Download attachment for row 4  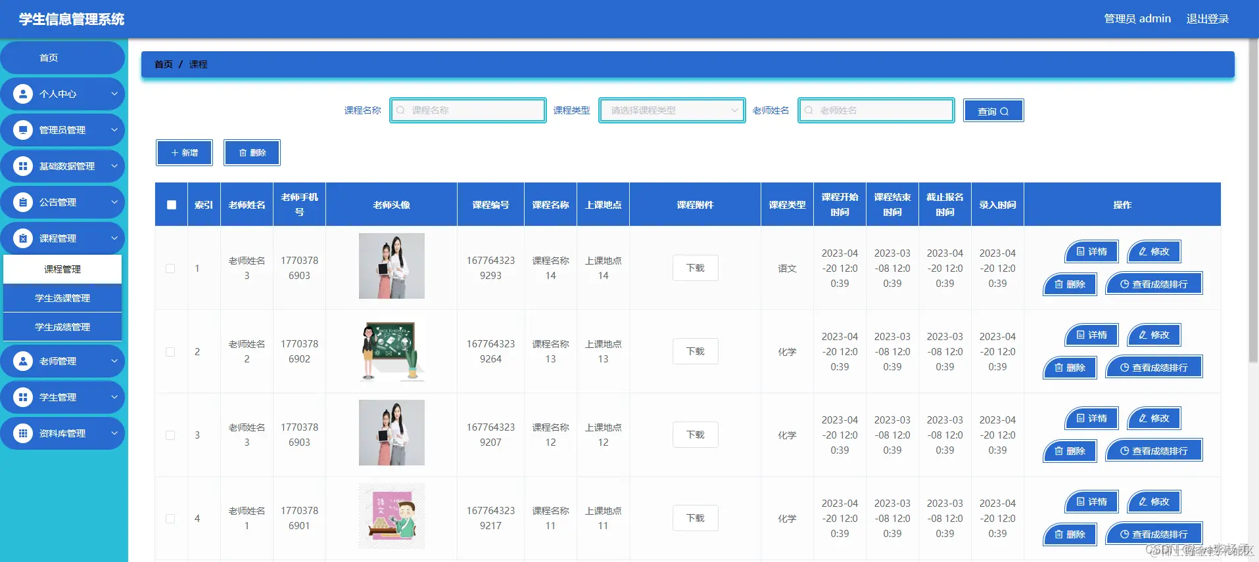pyautogui.click(x=695, y=518)
